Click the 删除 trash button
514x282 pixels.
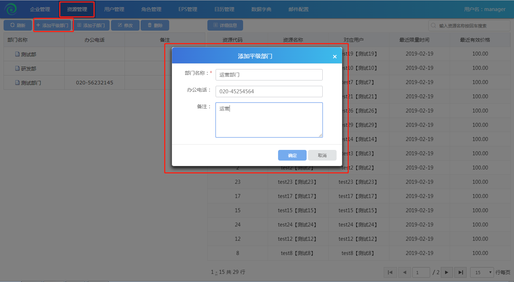tap(155, 25)
